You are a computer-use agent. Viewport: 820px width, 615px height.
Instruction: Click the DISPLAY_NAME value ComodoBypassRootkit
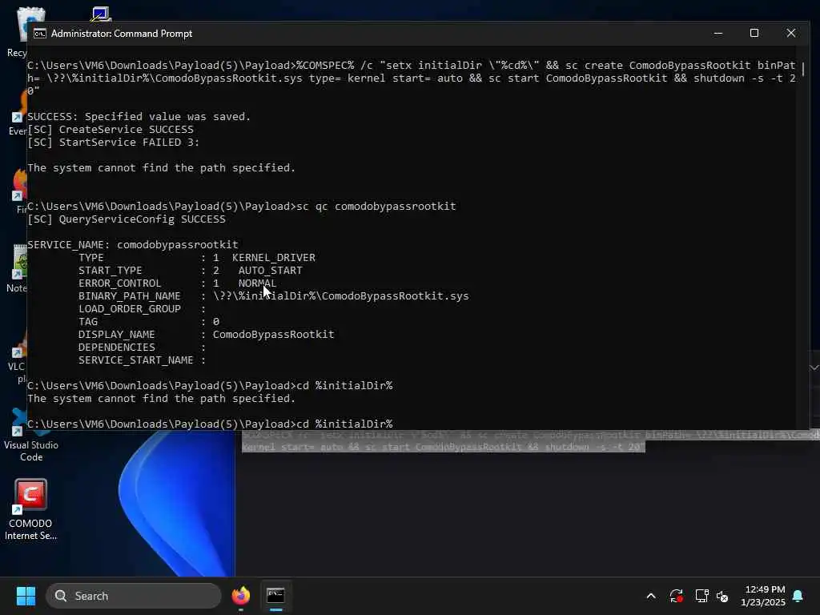coord(274,334)
